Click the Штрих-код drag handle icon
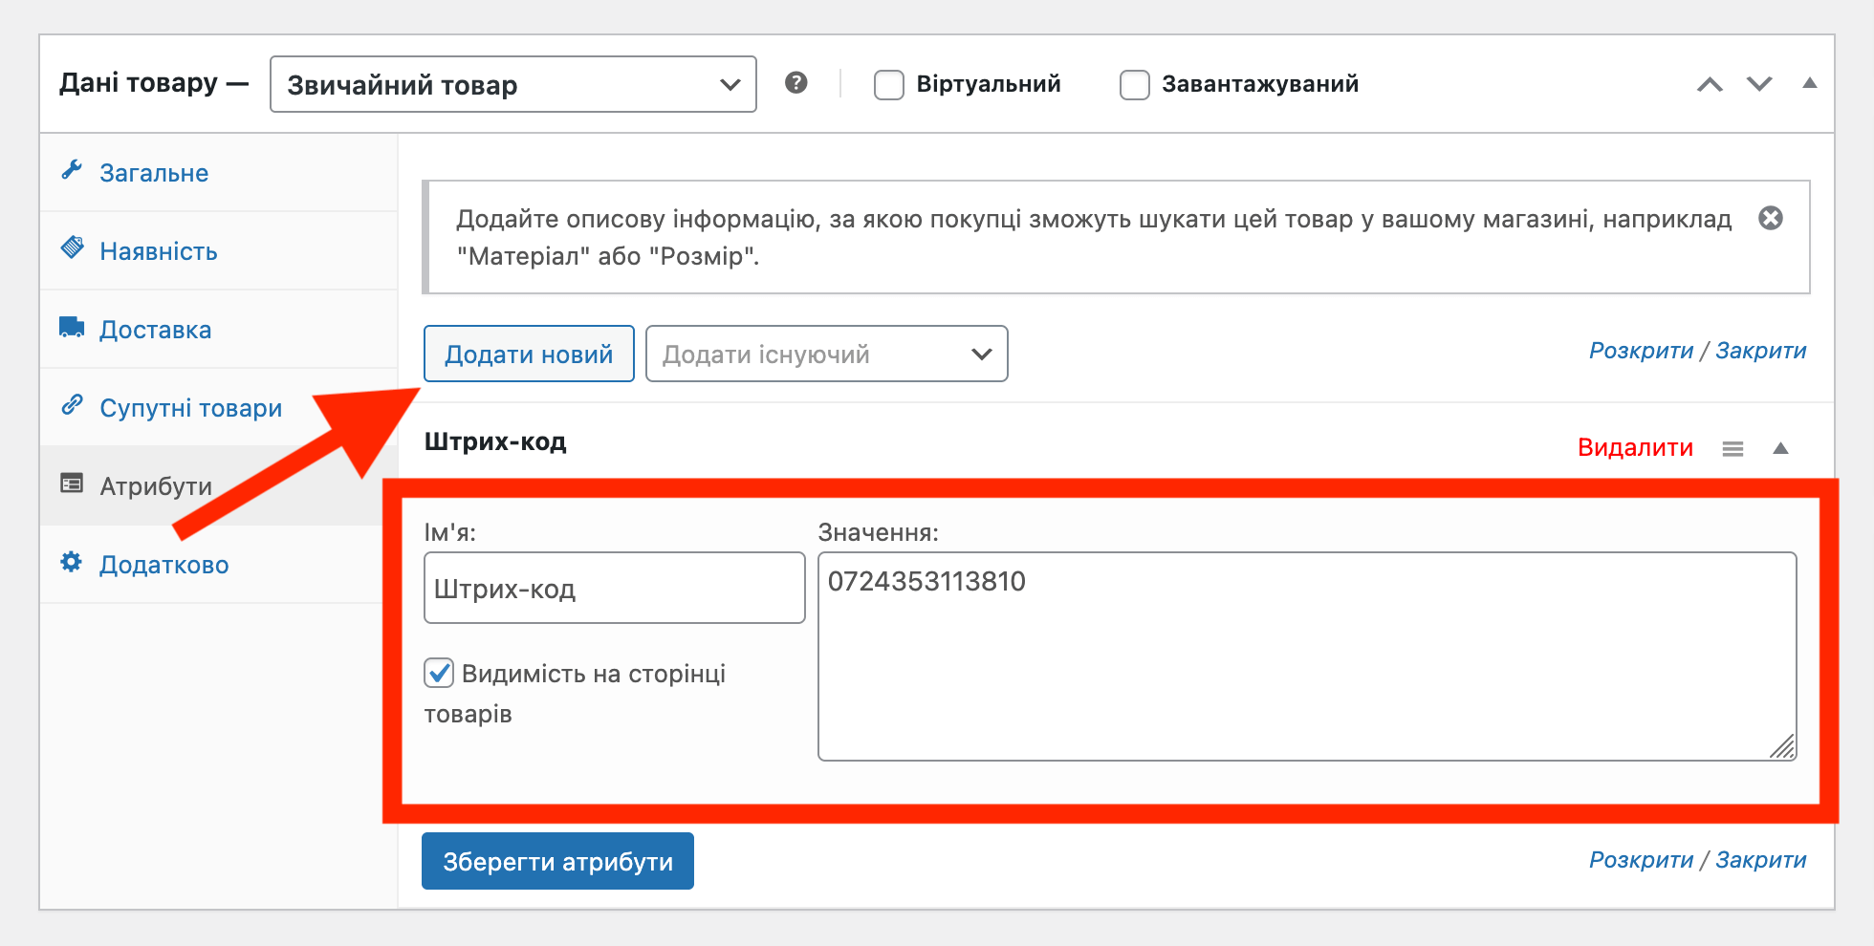1874x946 pixels. coord(1732,448)
